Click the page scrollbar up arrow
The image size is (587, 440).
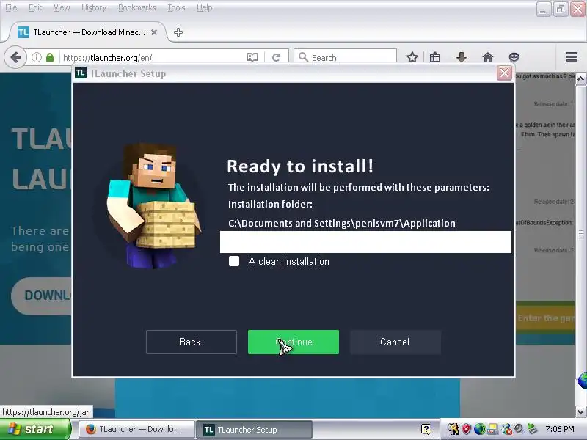(x=580, y=79)
